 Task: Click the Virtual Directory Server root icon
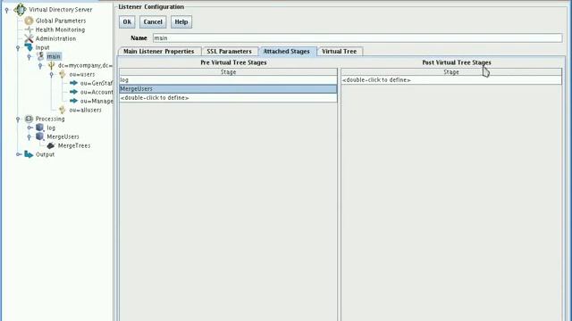[20, 10]
